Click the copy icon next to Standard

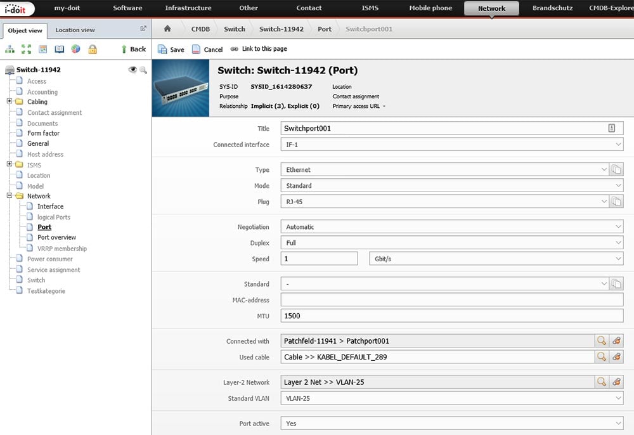click(616, 284)
